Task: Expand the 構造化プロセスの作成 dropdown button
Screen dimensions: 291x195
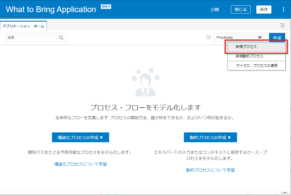Action: point(80,138)
